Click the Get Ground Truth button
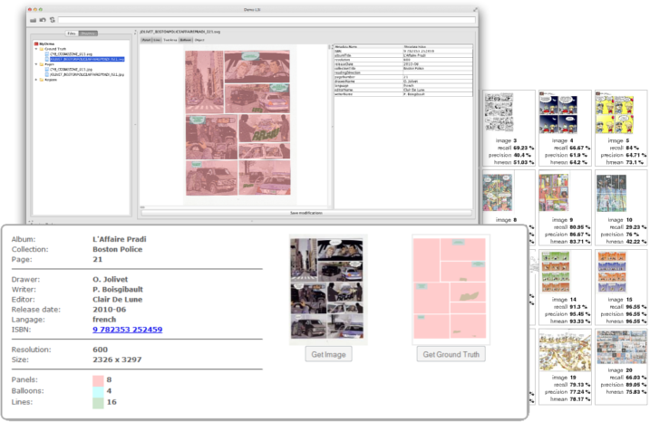The width and height of the screenshot is (650, 422). click(451, 354)
